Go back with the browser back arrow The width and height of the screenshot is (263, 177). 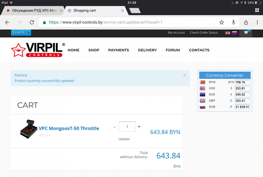point(7,22)
